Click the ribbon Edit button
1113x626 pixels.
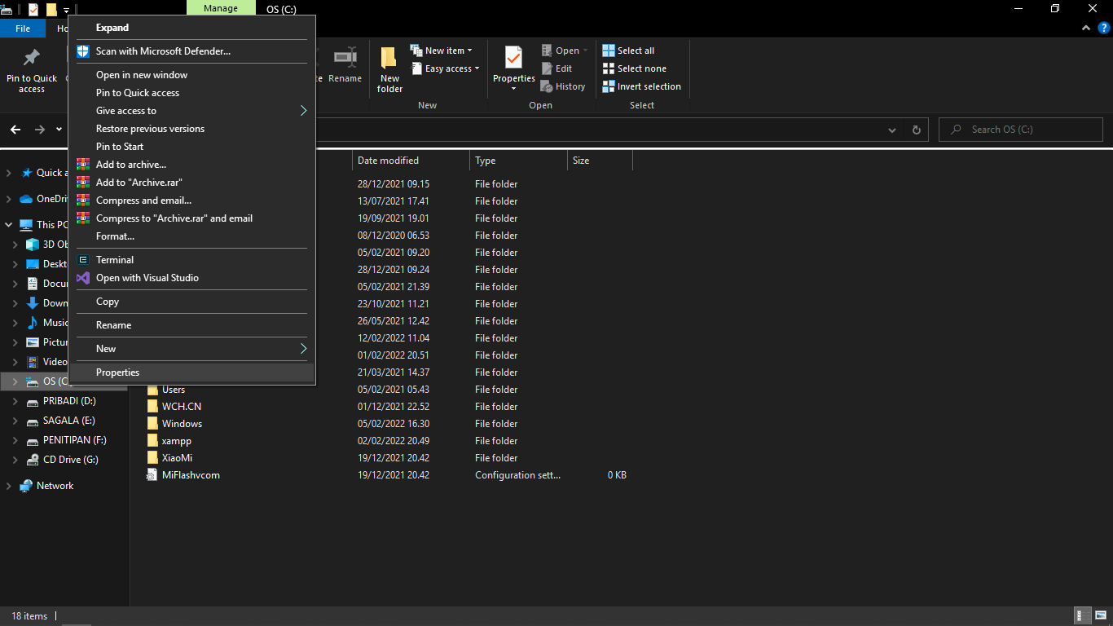(556, 68)
